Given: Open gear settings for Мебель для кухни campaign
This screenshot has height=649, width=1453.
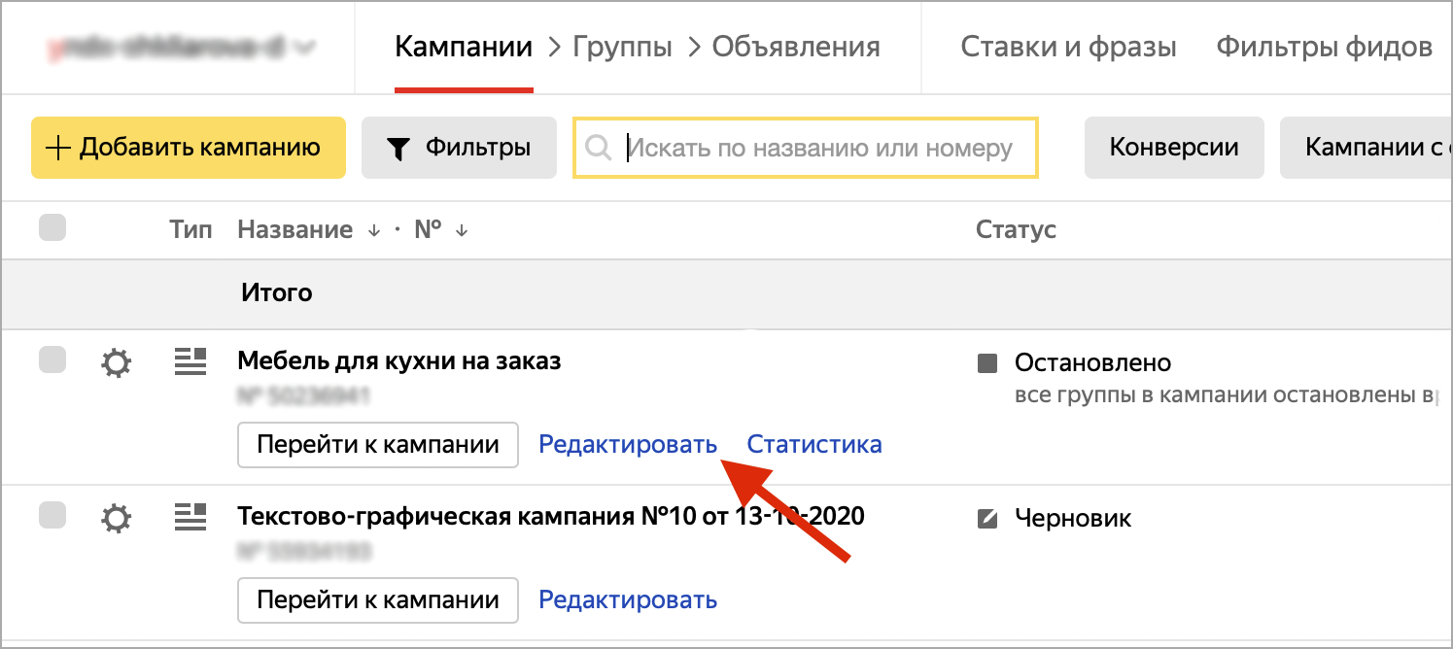Looking at the screenshot, I should coord(116,363).
